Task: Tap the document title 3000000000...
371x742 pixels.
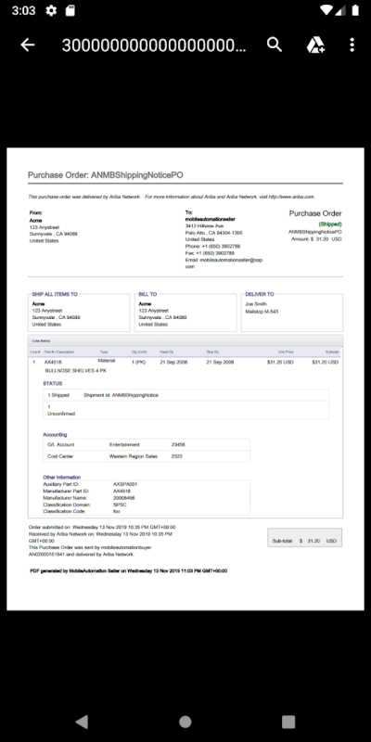Action: coord(154,45)
